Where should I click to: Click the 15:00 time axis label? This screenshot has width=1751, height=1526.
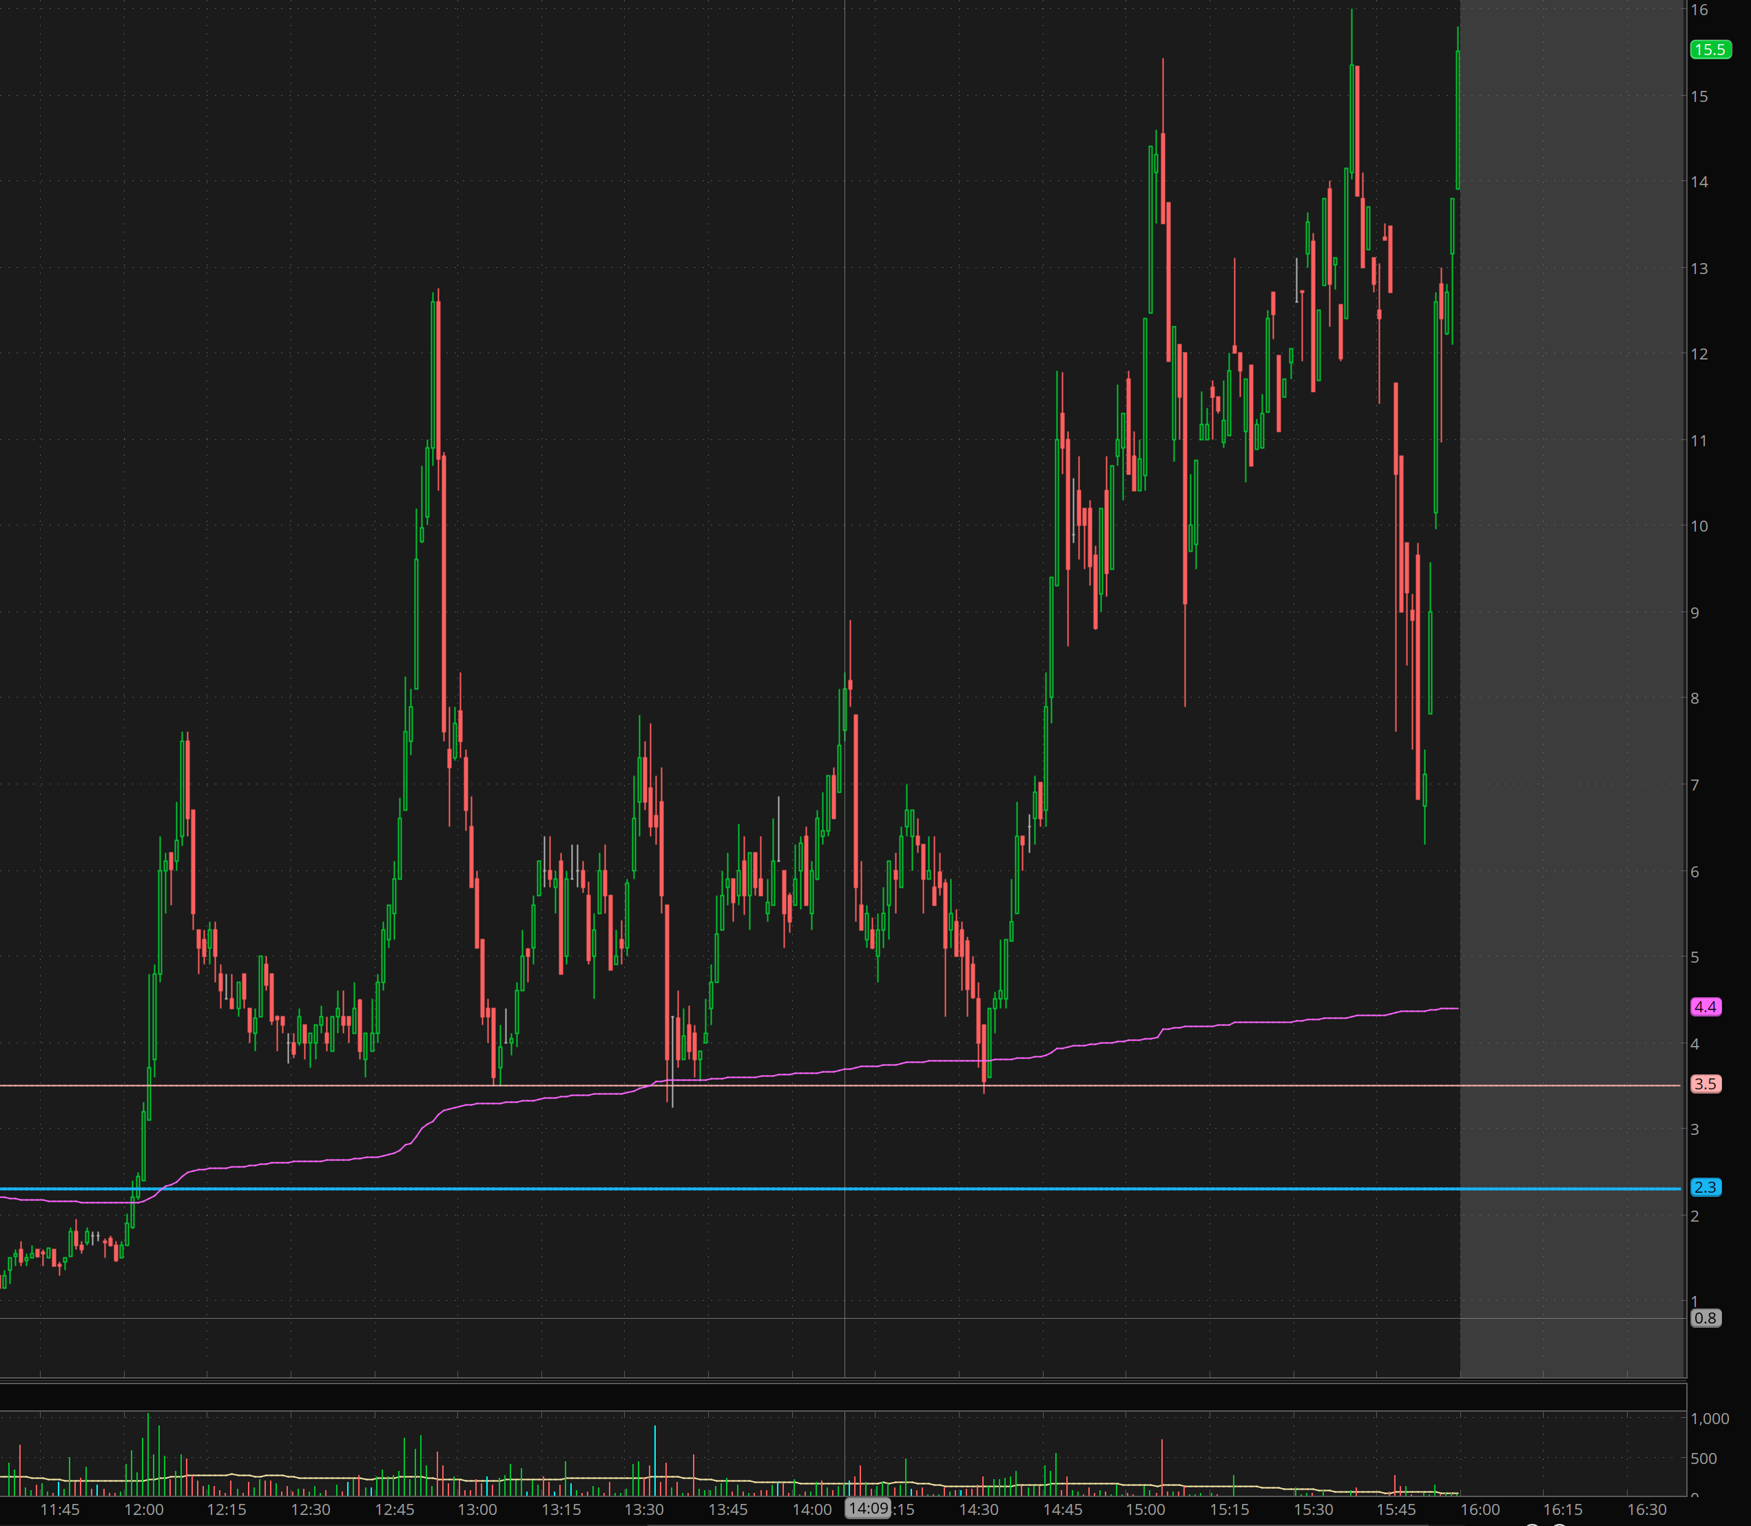[1146, 1510]
